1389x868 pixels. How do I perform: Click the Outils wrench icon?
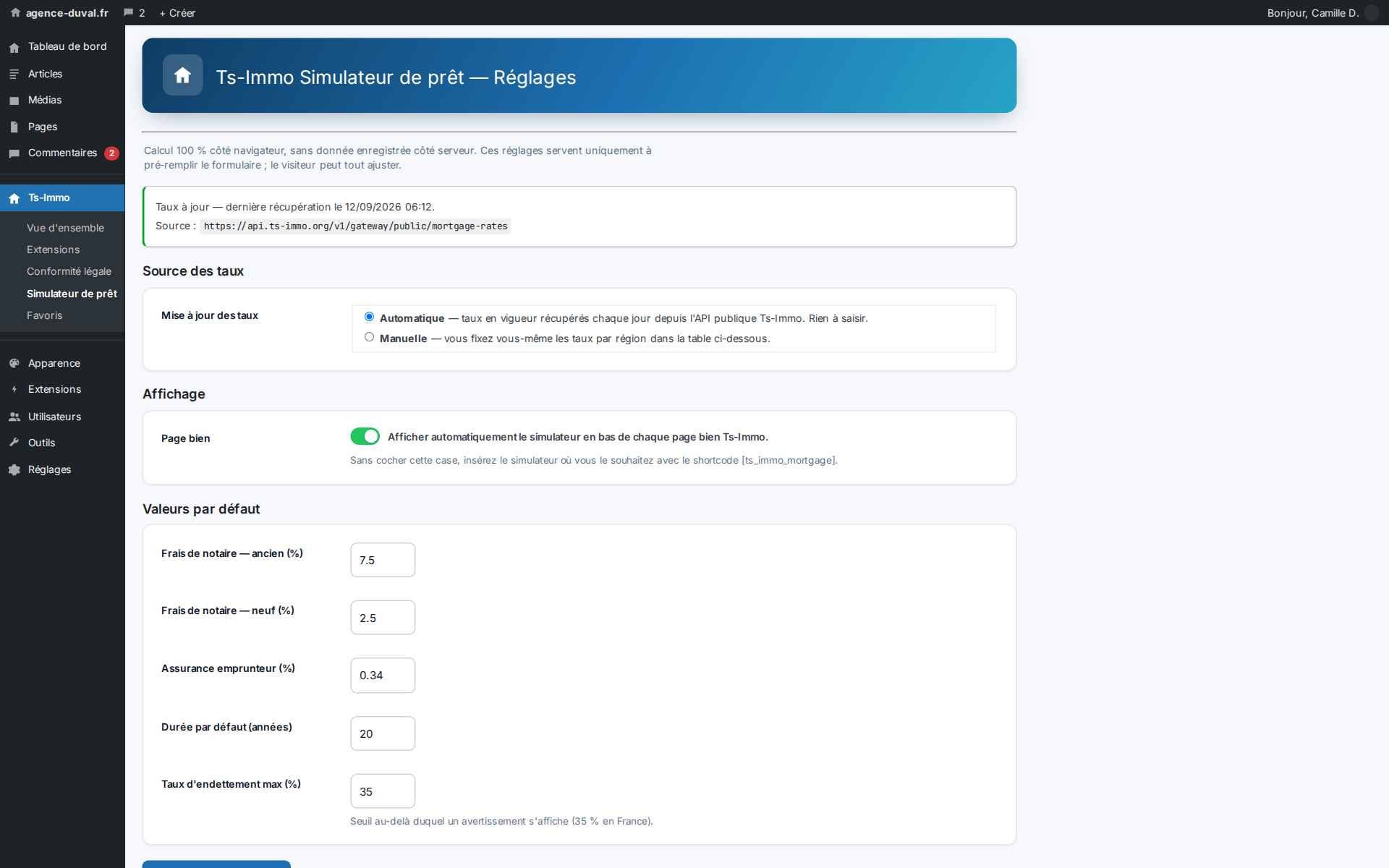(14, 443)
